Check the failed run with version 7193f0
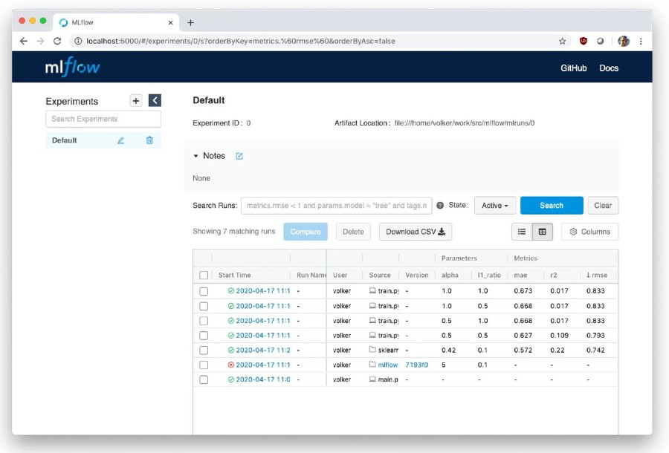This screenshot has height=453, width=669. coord(204,365)
